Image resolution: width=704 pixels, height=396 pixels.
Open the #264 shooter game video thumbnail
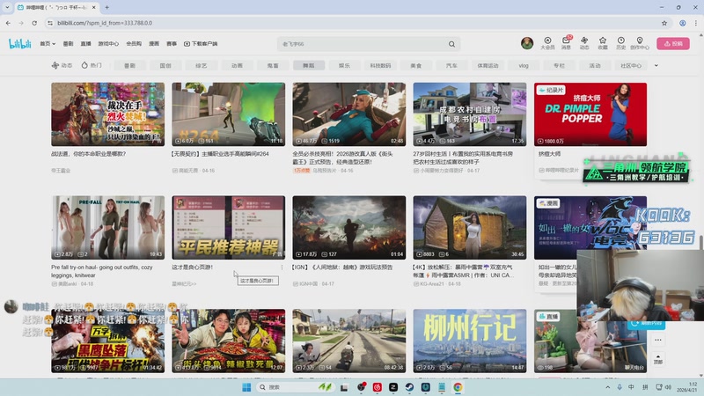click(x=228, y=114)
